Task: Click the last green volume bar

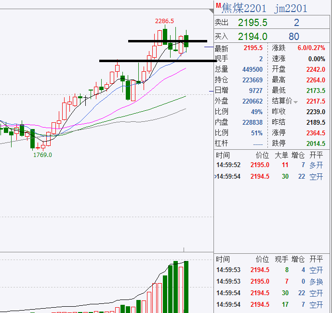Action: pyautogui.click(x=186, y=287)
